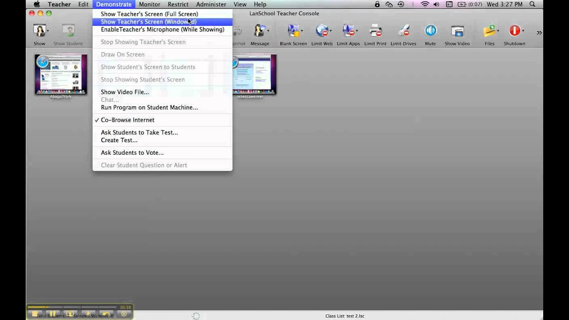Viewport: 569px width, 320px height.
Task: Activate the Limit Web toolbar icon
Action: [x=322, y=31]
